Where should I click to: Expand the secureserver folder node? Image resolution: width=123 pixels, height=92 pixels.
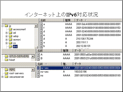pyautogui.click(x=3, y=77)
